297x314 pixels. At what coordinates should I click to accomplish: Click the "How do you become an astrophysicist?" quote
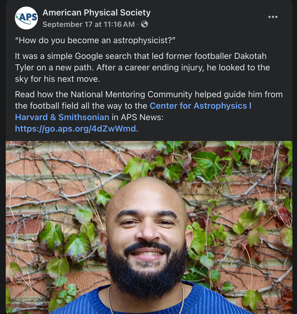point(95,40)
